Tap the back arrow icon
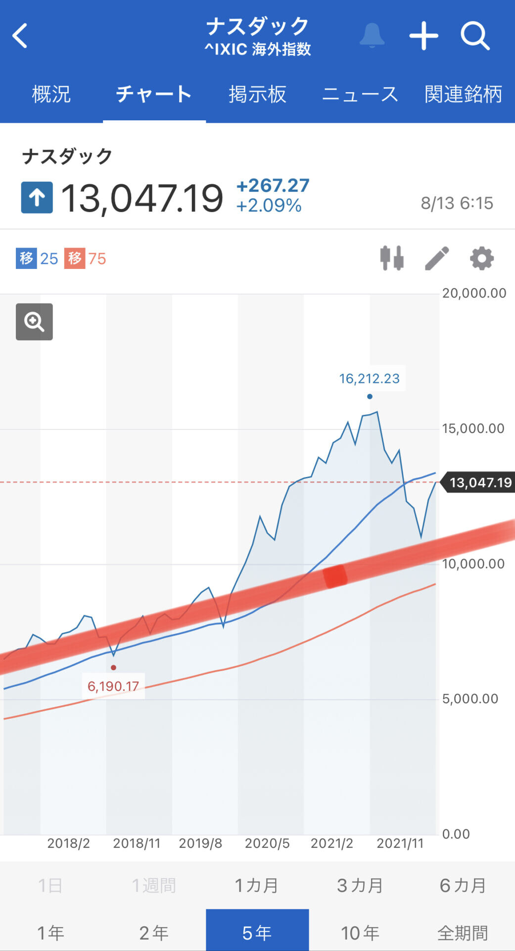515x951 pixels. point(20,36)
